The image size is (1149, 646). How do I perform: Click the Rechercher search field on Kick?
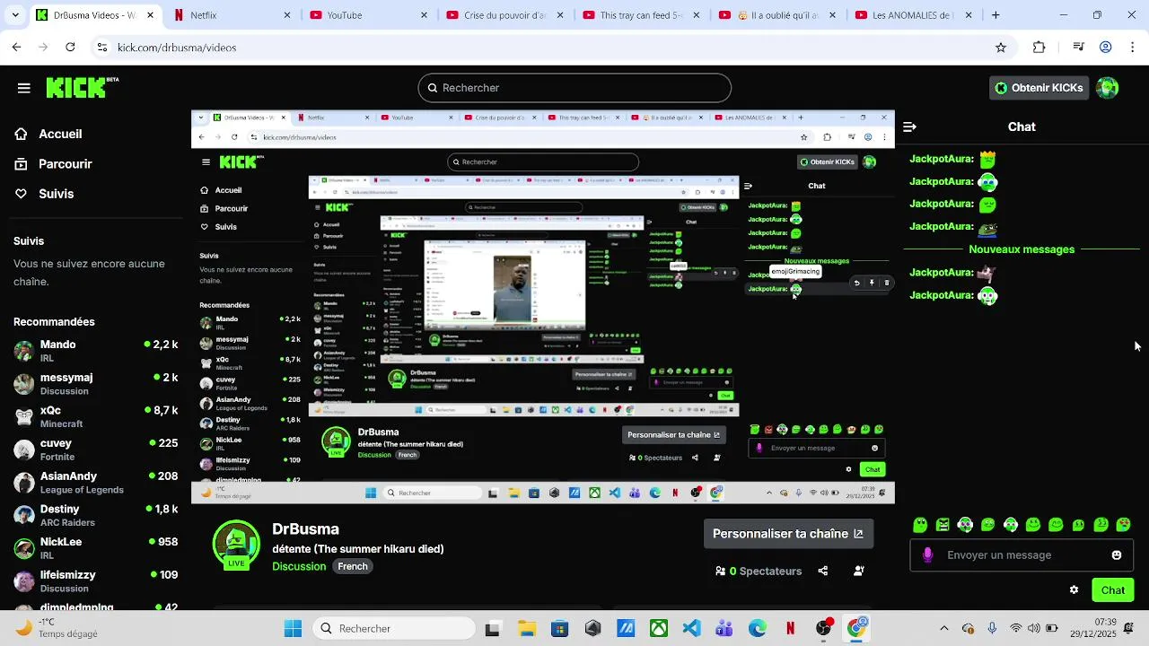574,88
